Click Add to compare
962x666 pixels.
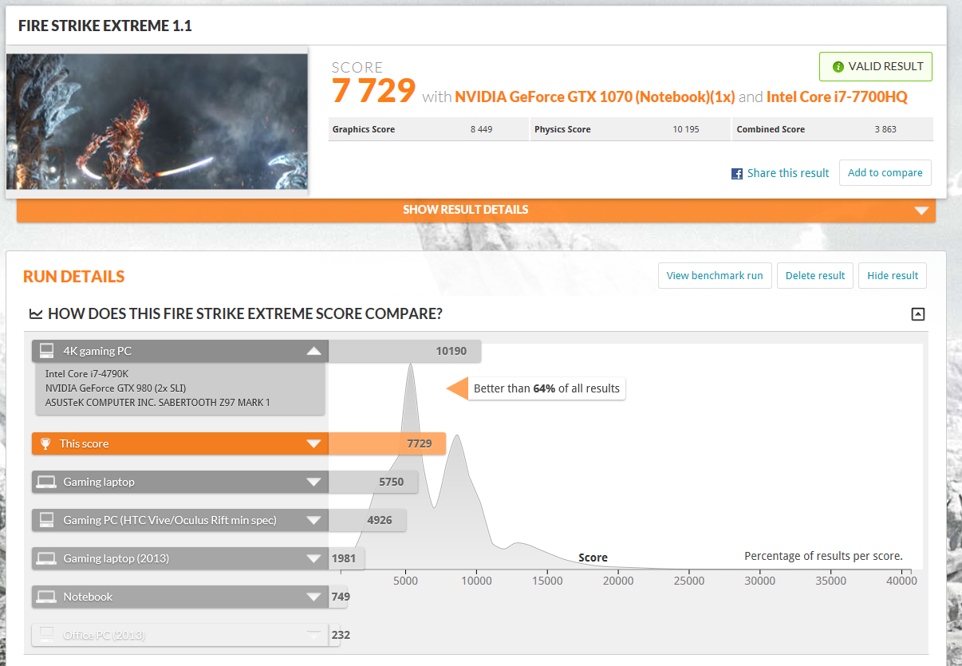coord(885,173)
